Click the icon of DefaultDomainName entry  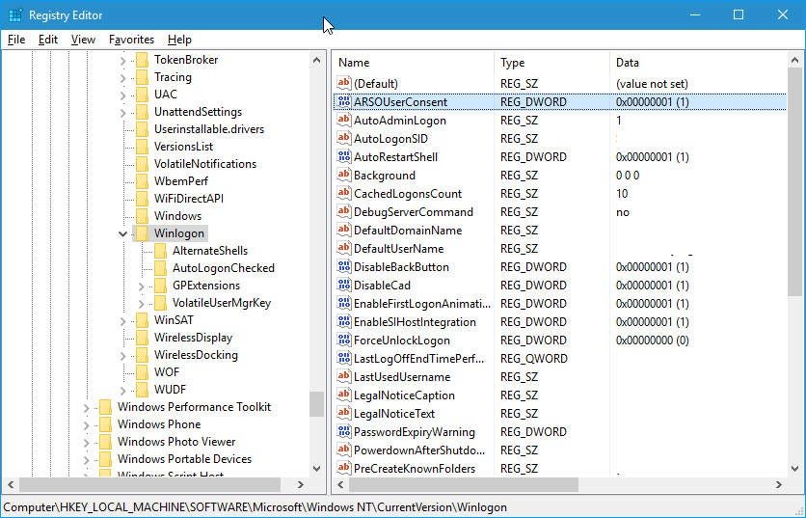point(344,231)
